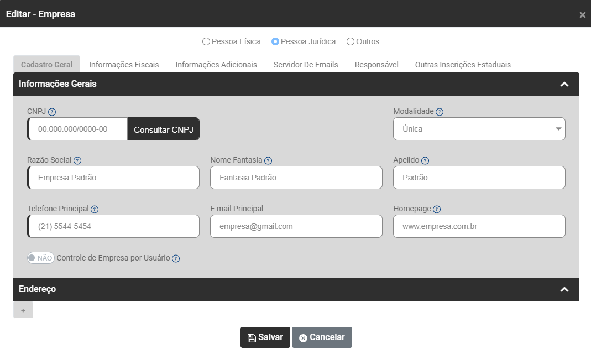This screenshot has height=349, width=591.
Task: Click Consultar CNPJ button
Action: coord(164,129)
